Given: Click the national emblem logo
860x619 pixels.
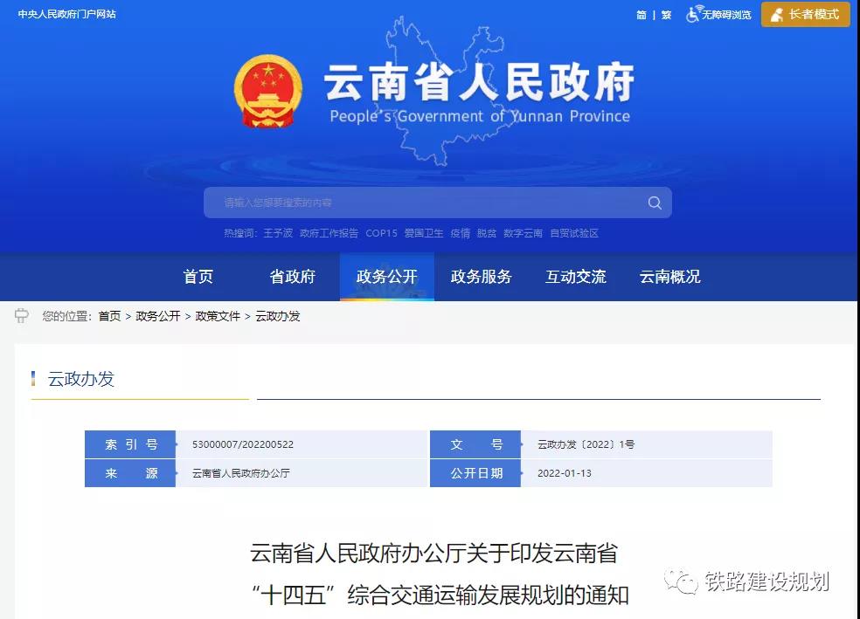Looking at the screenshot, I should [267, 91].
